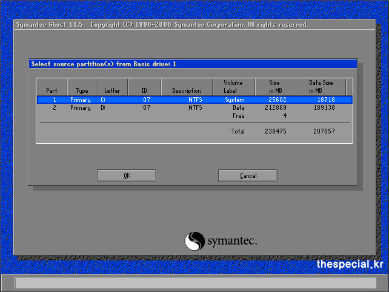This screenshot has width=389, height=292.
Task: Click the 212869 size value
Action: (276, 108)
